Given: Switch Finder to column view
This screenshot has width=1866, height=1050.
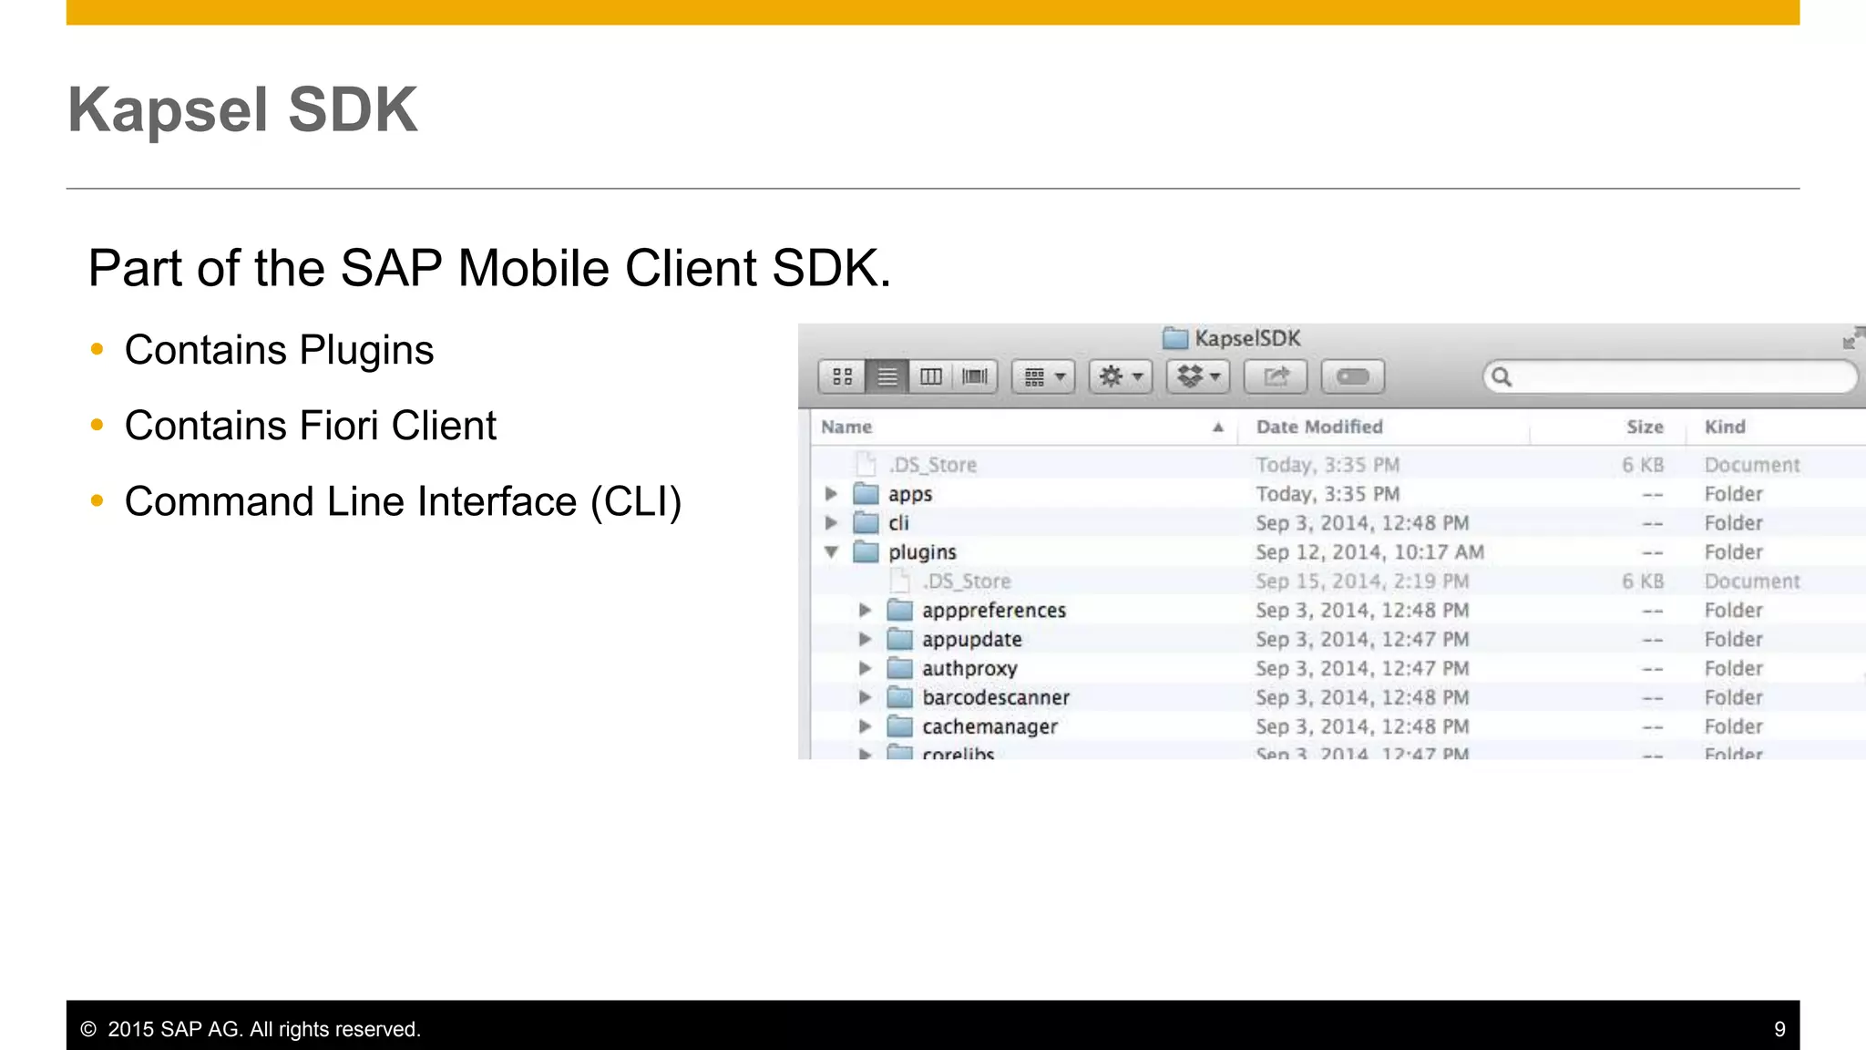Looking at the screenshot, I should pyautogui.click(x=931, y=376).
